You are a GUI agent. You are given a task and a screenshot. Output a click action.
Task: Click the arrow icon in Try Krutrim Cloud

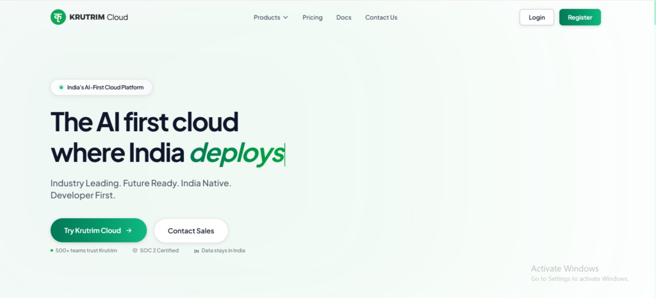click(x=129, y=230)
